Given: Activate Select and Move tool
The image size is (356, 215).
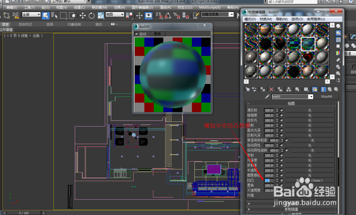Looking at the screenshot, I should click(x=83, y=15).
